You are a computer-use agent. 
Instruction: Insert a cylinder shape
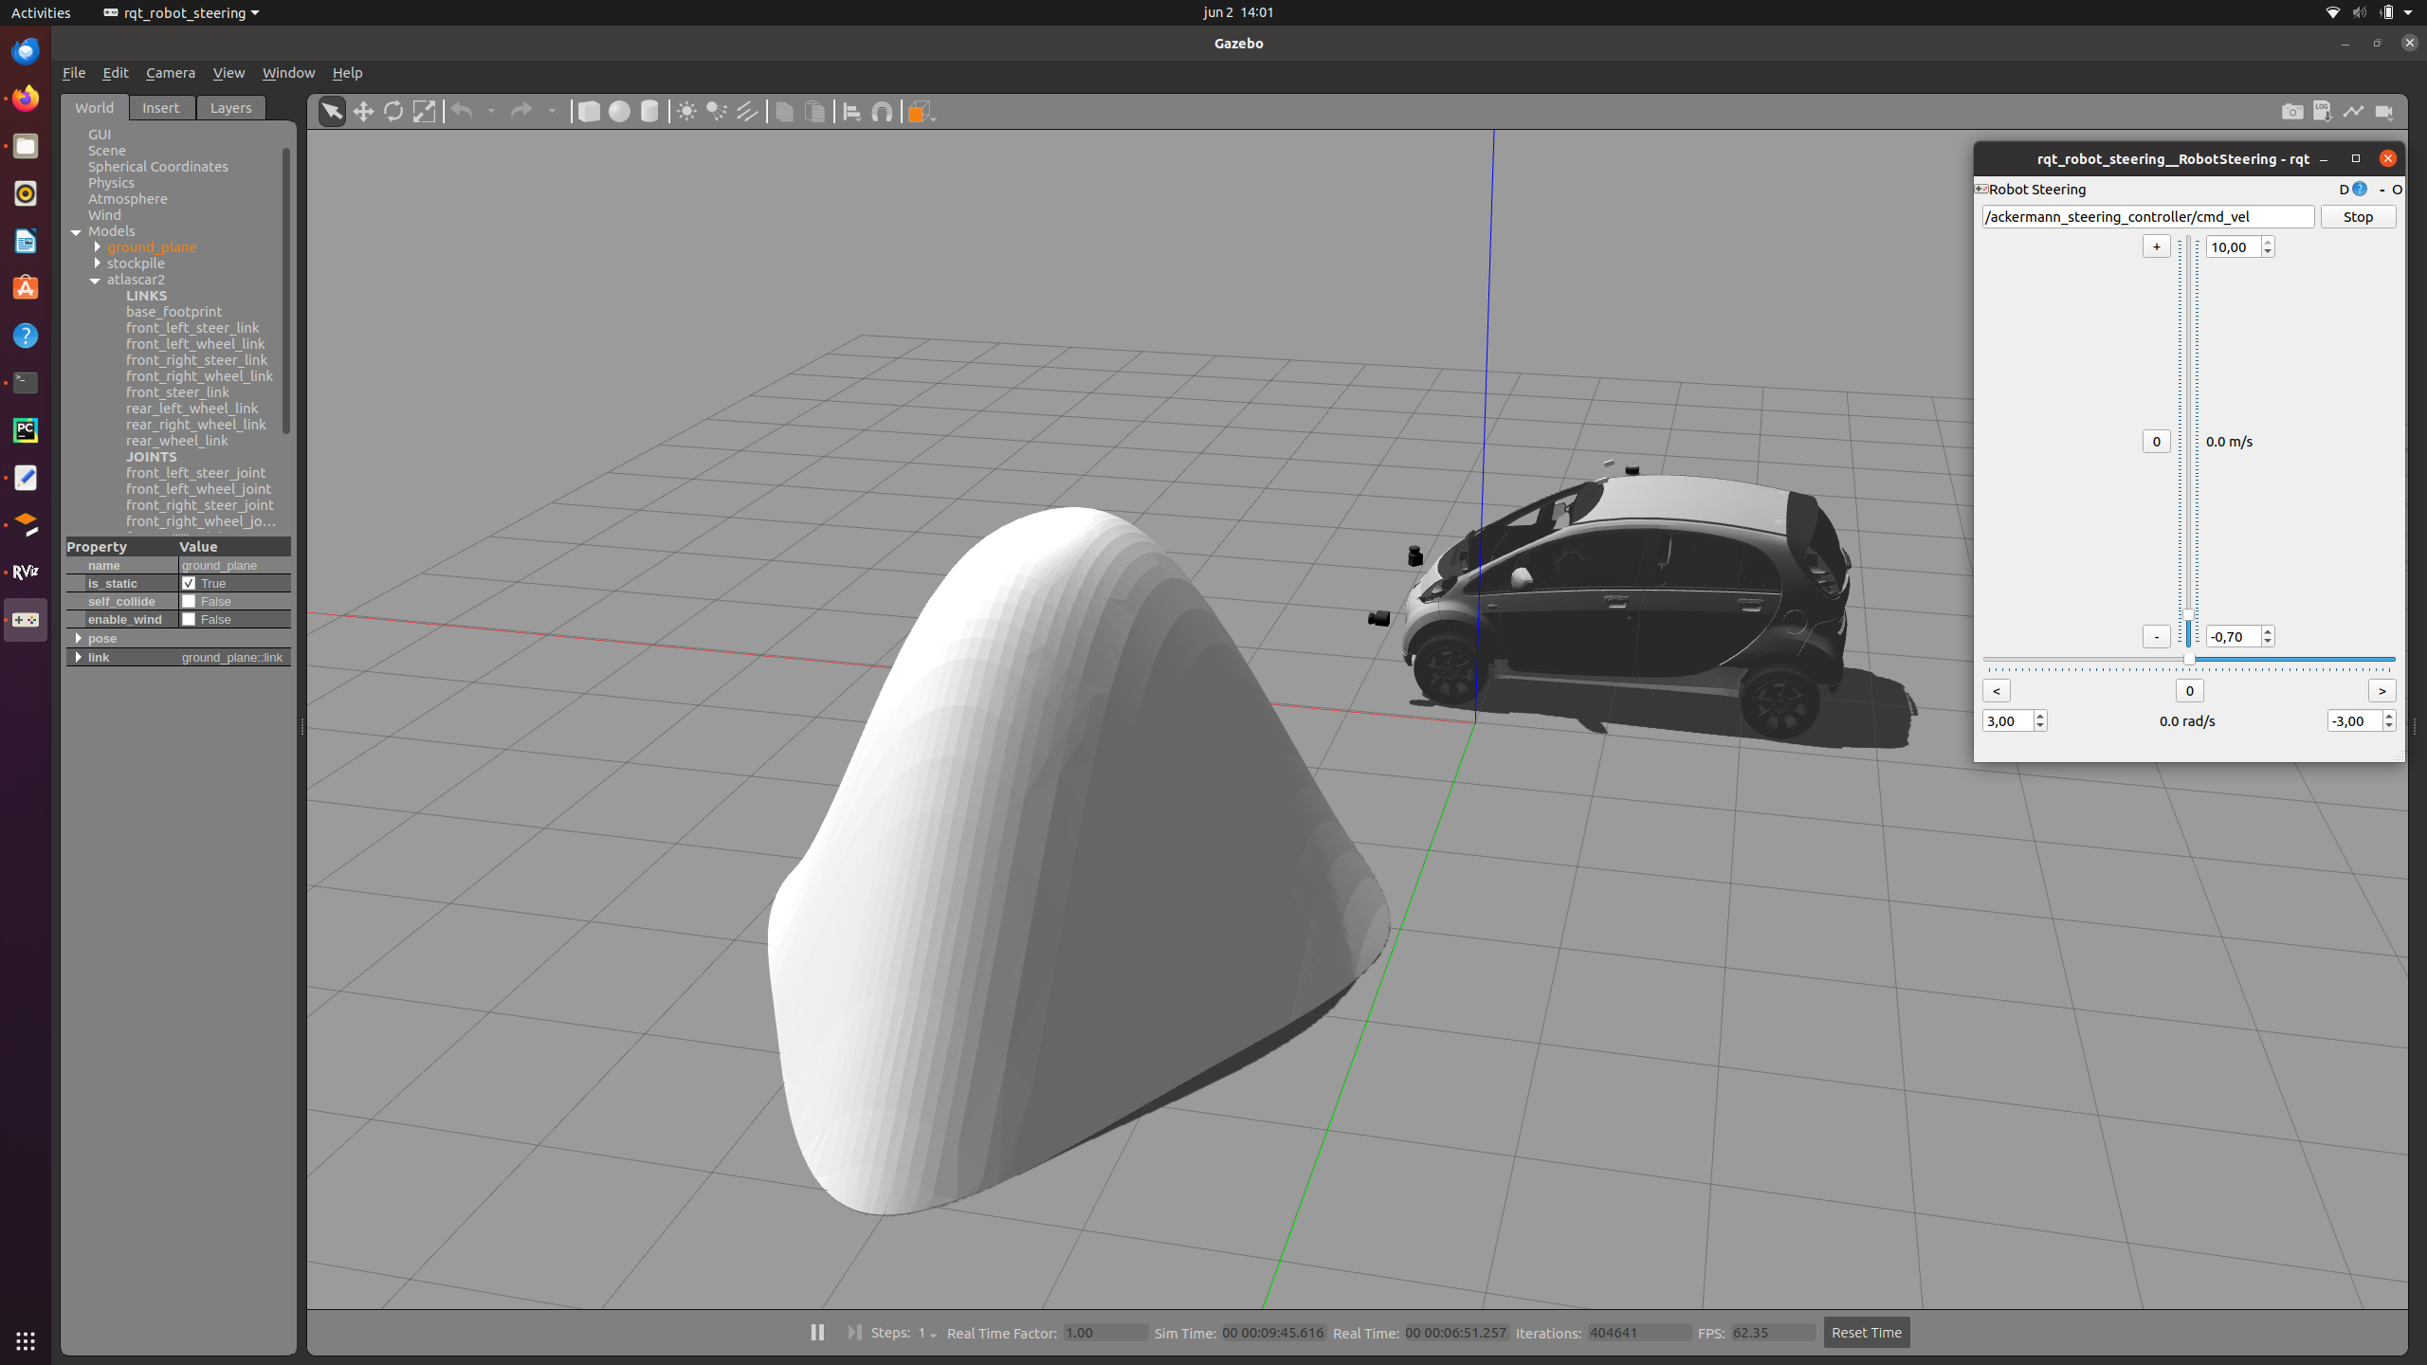pos(649,112)
